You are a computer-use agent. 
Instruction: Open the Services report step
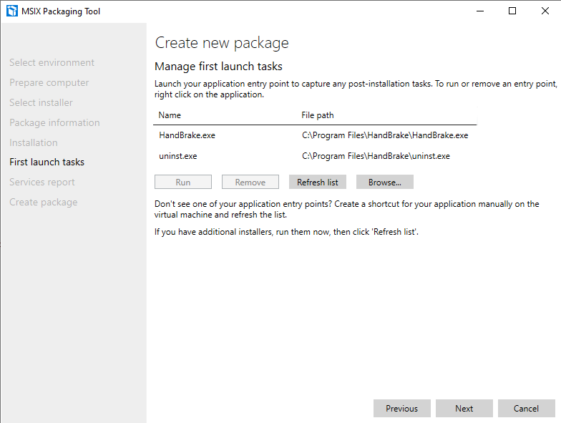pyautogui.click(x=42, y=183)
